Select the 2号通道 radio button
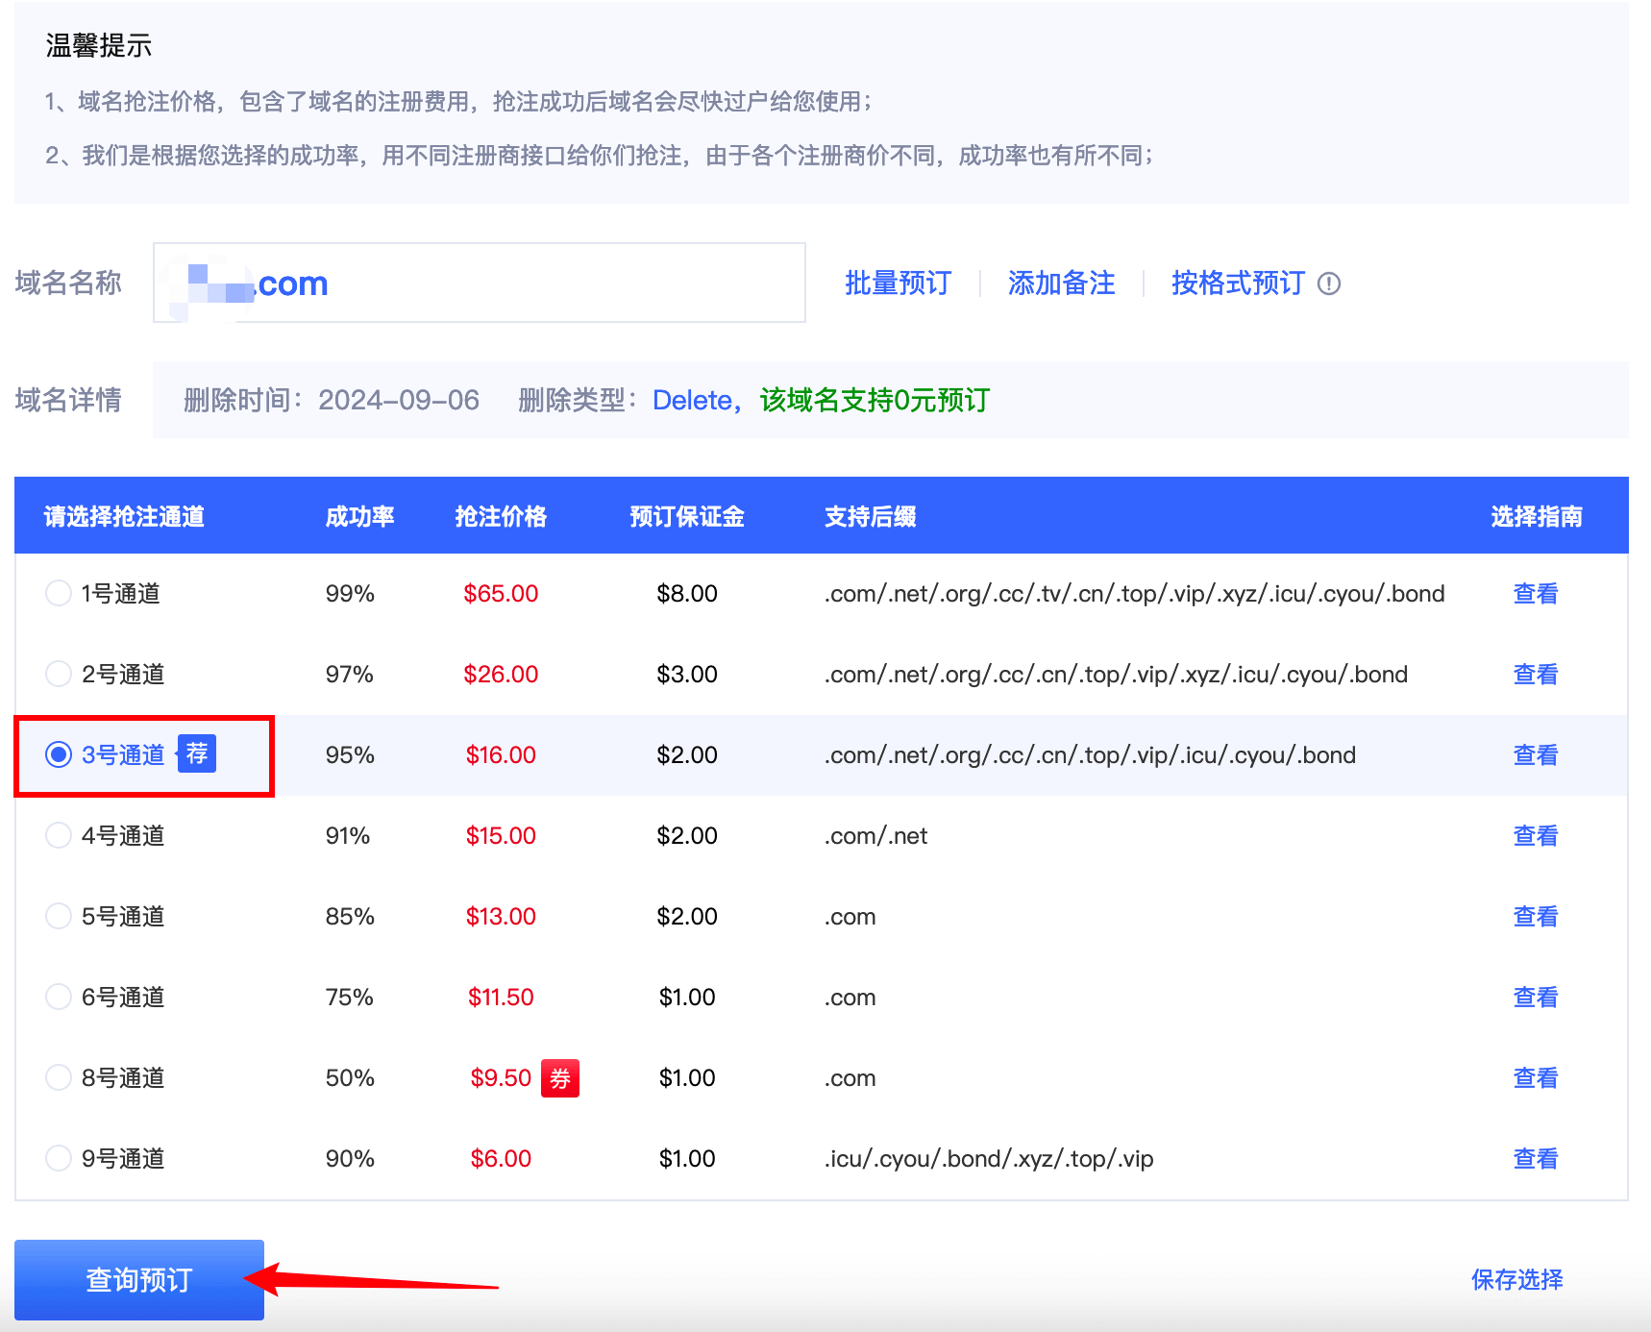Image resolution: width=1651 pixels, height=1332 pixels. click(x=59, y=675)
